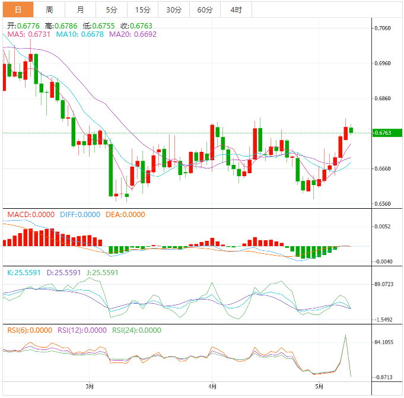Click the K:25.5591 KDJ label
The height and width of the screenshot is (398, 404).
(24, 272)
